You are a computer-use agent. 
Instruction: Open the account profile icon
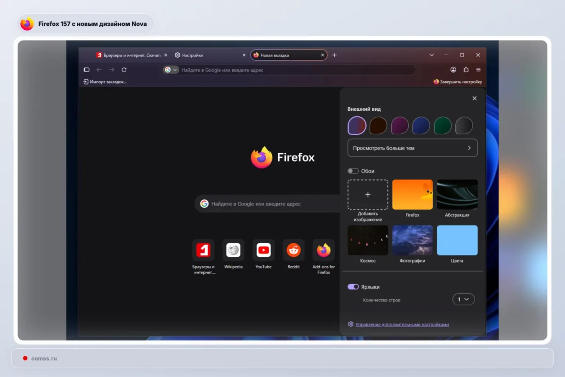click(453, 70)
